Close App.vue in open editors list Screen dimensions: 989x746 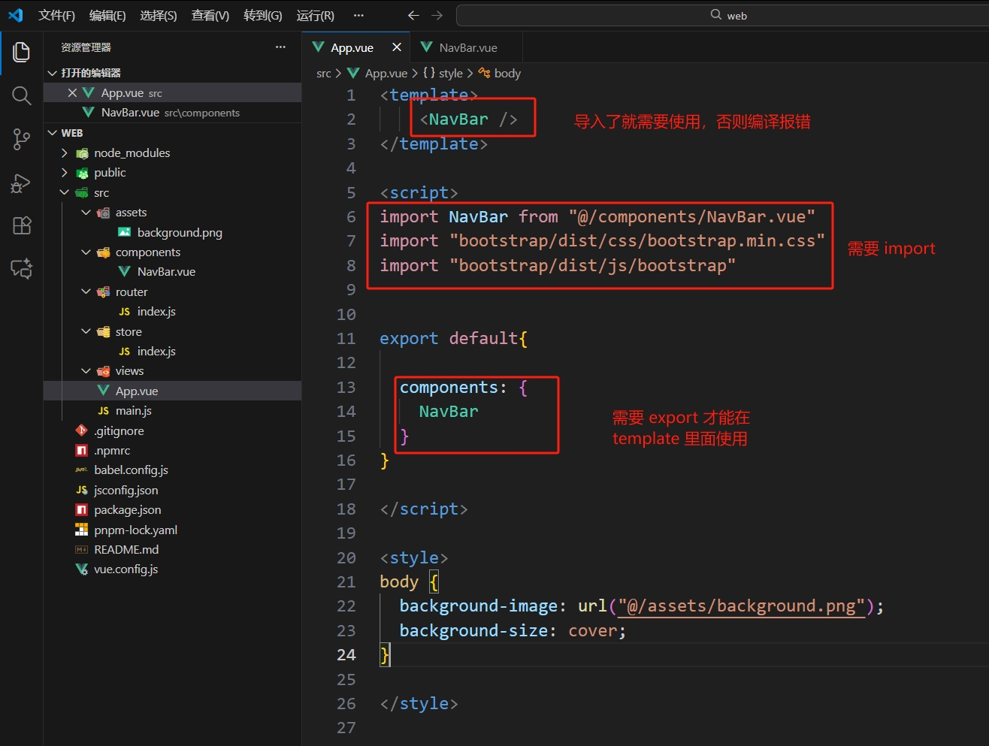tap(72, 92)
